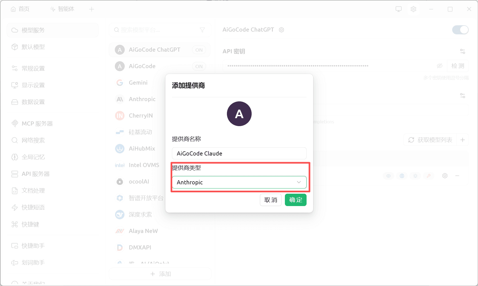Open 常规设置 in the settings sidebar
This screenshot has height=286, width=478.
click(x=52, y=68)
